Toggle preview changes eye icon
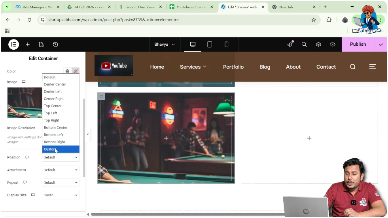The height and width of the screenshot is (218, 388). tap(333, 45)
